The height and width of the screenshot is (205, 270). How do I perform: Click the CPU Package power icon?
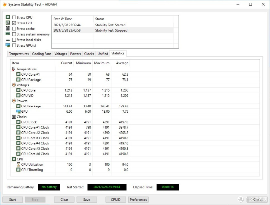tap(18, 106)
